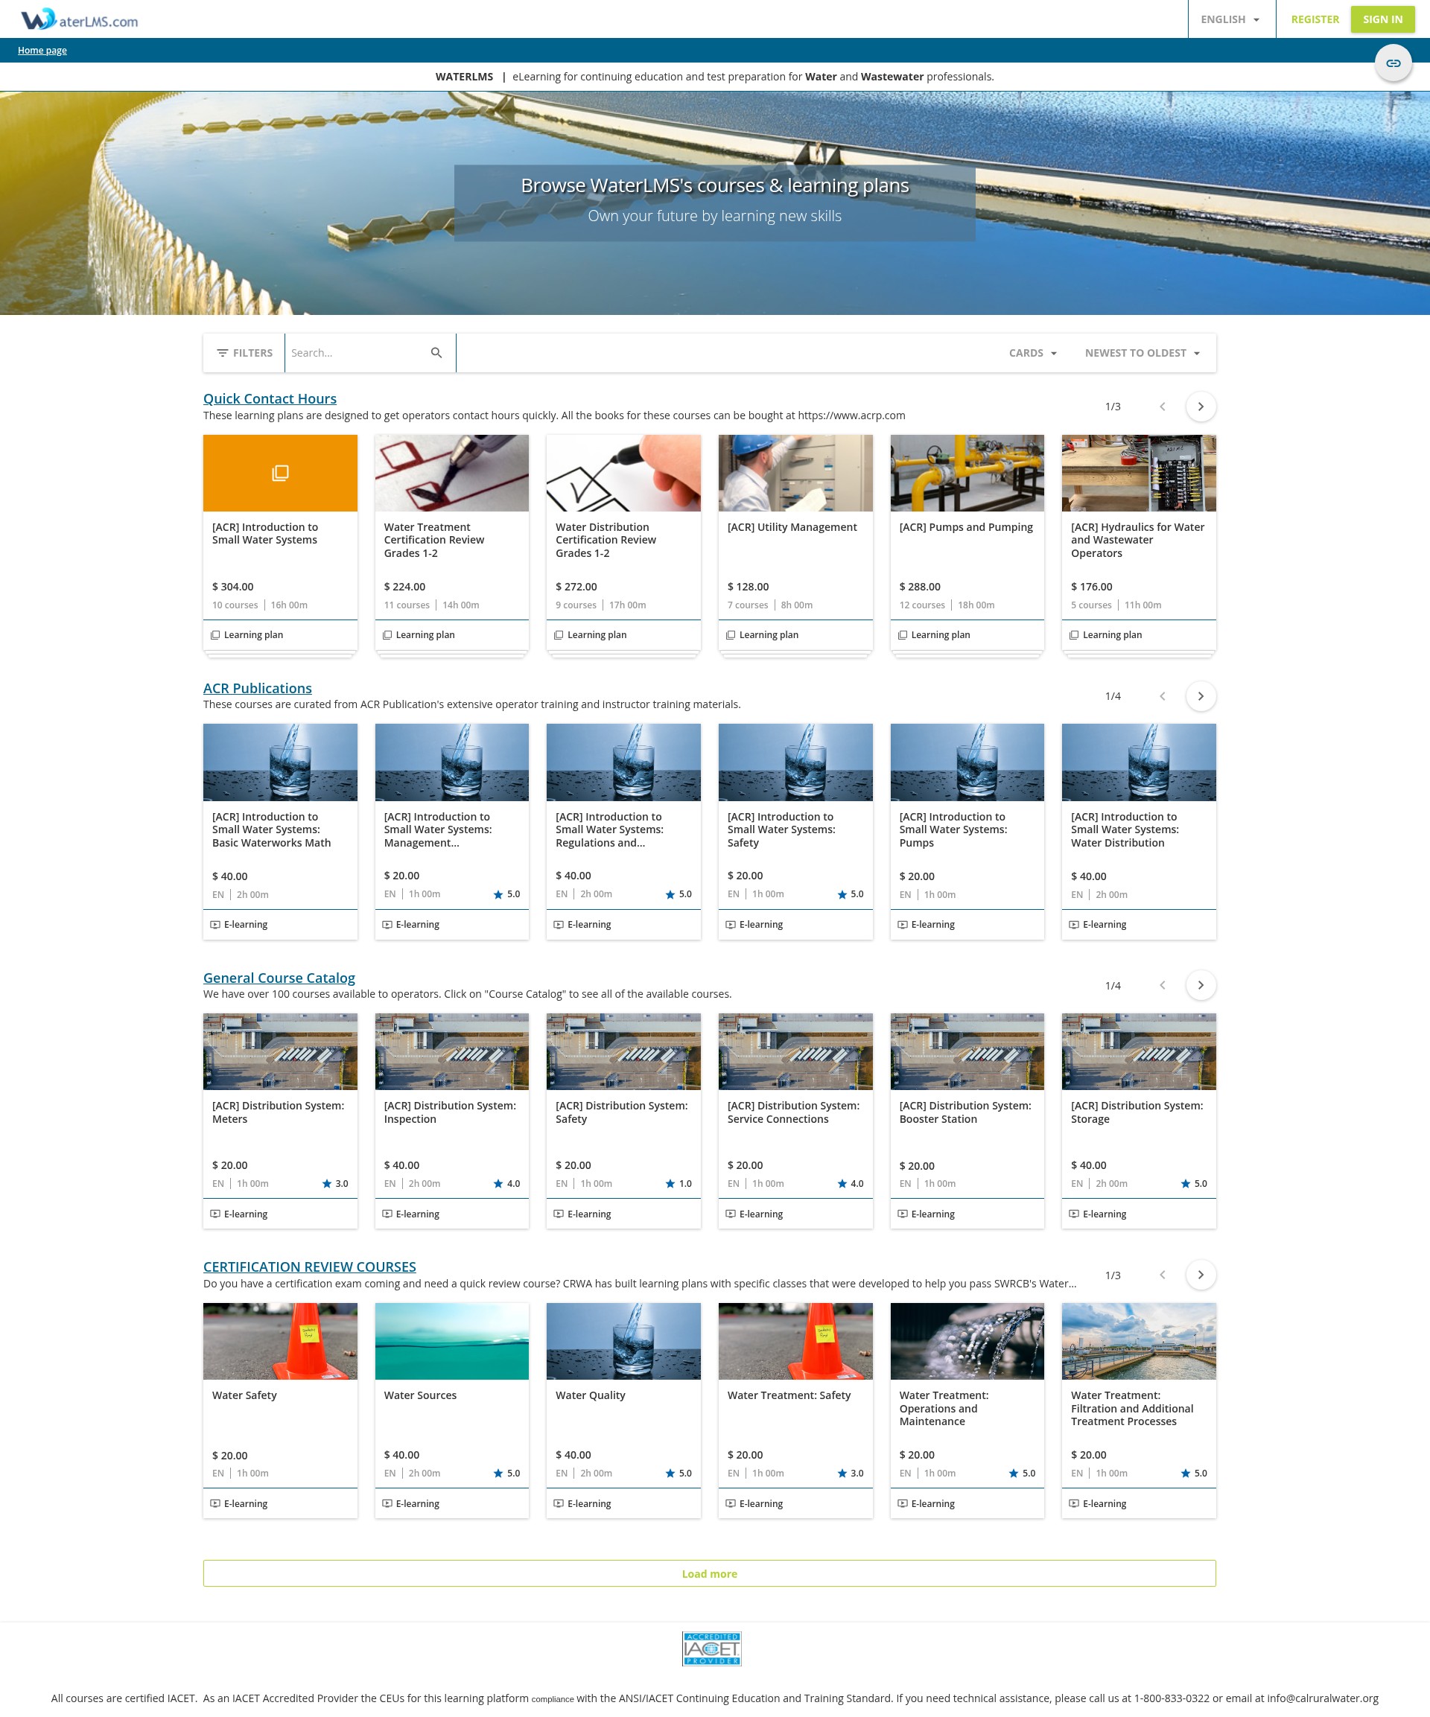Click the IACET Accredited Provider badge
The height and width of the screenshot is (1717, 1430).
pyautogui.click(x=712, y=1648)
